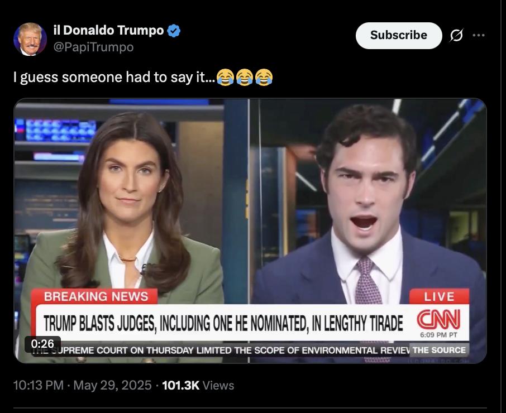Open the Grok slashed-circle icon
Image resolution: width=506 pixels, height=413 pixels.
[x=456, y=36]
